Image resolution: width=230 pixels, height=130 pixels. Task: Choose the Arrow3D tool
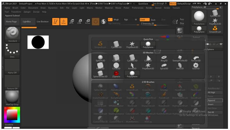click(132, 66)
